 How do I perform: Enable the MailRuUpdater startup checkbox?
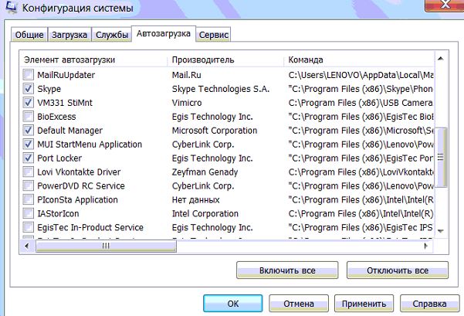[x=28, y=75]
